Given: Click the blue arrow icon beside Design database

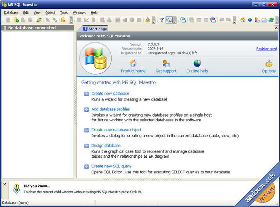Looking at the screenshot, I should pyautogui.click(x=86, y=146).
